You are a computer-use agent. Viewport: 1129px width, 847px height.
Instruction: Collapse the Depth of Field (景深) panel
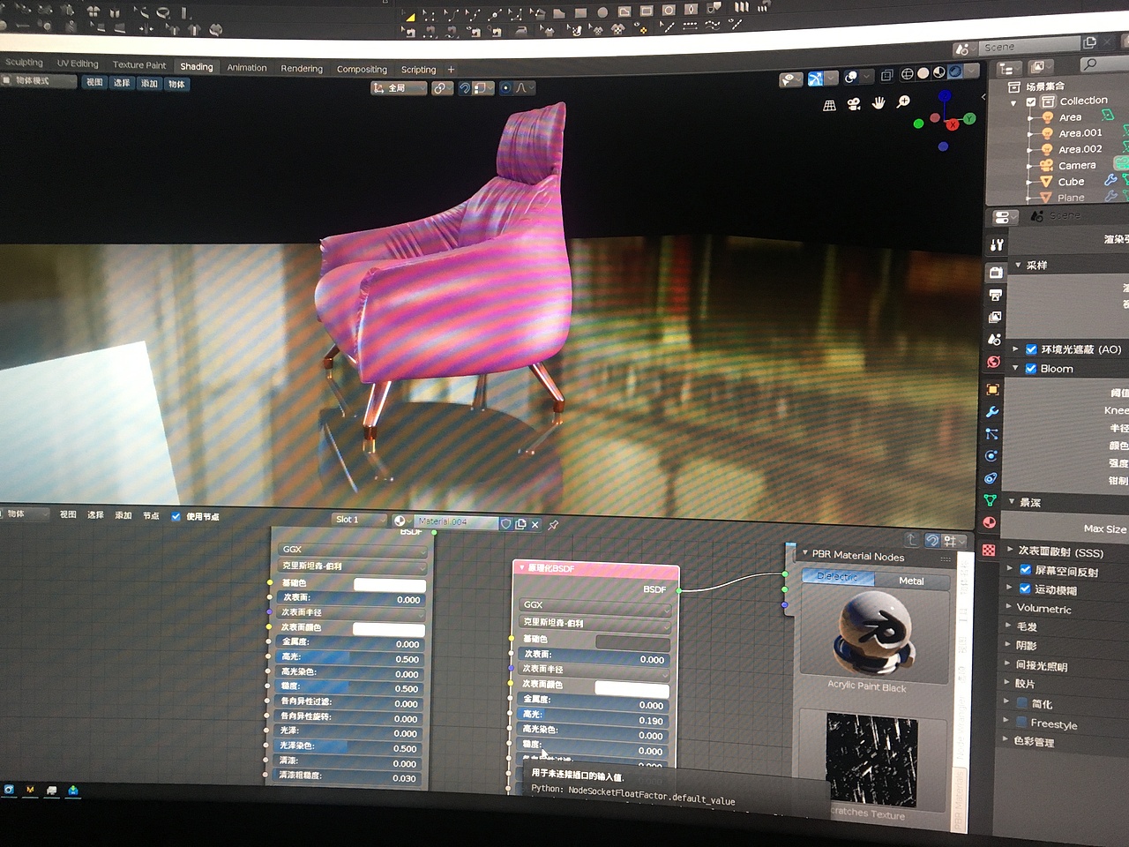[1012, 502]
